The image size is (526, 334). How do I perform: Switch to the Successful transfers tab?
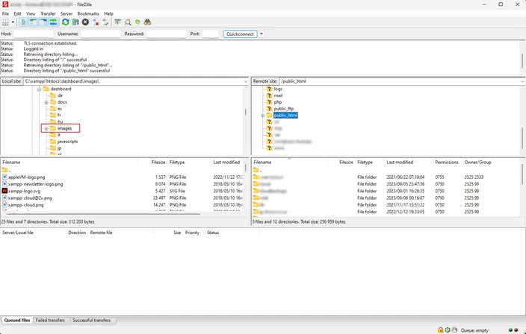[x=92, y=321]
